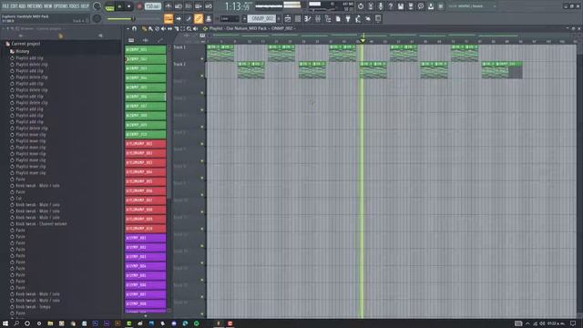Toggle pattern/song mode switch
This screenshot has height=328, width=583.
109,6
